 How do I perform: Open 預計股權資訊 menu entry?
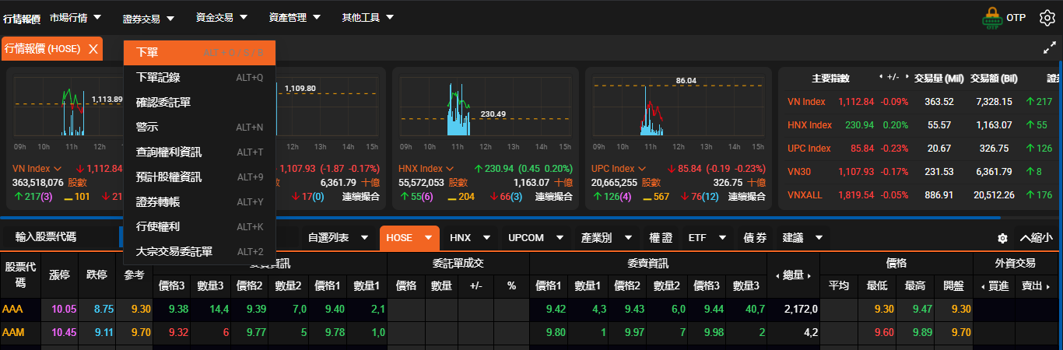[x=199, y=177]
